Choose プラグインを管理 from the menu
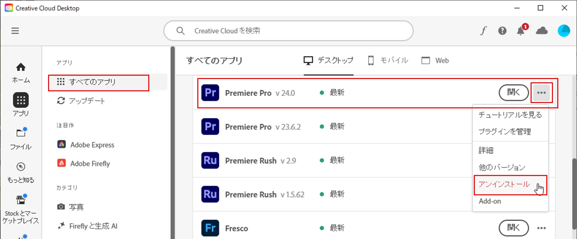577x239 pixels. [x=510, y=131]
